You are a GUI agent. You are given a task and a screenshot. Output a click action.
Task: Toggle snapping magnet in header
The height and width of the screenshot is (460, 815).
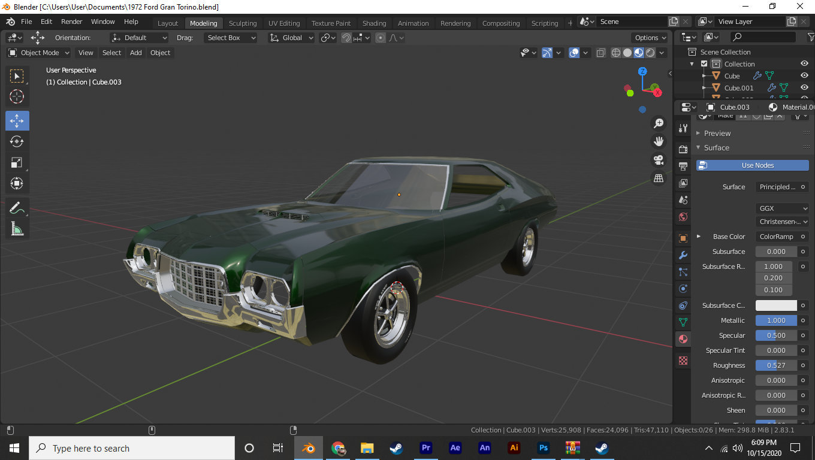(x=346, y=38)
